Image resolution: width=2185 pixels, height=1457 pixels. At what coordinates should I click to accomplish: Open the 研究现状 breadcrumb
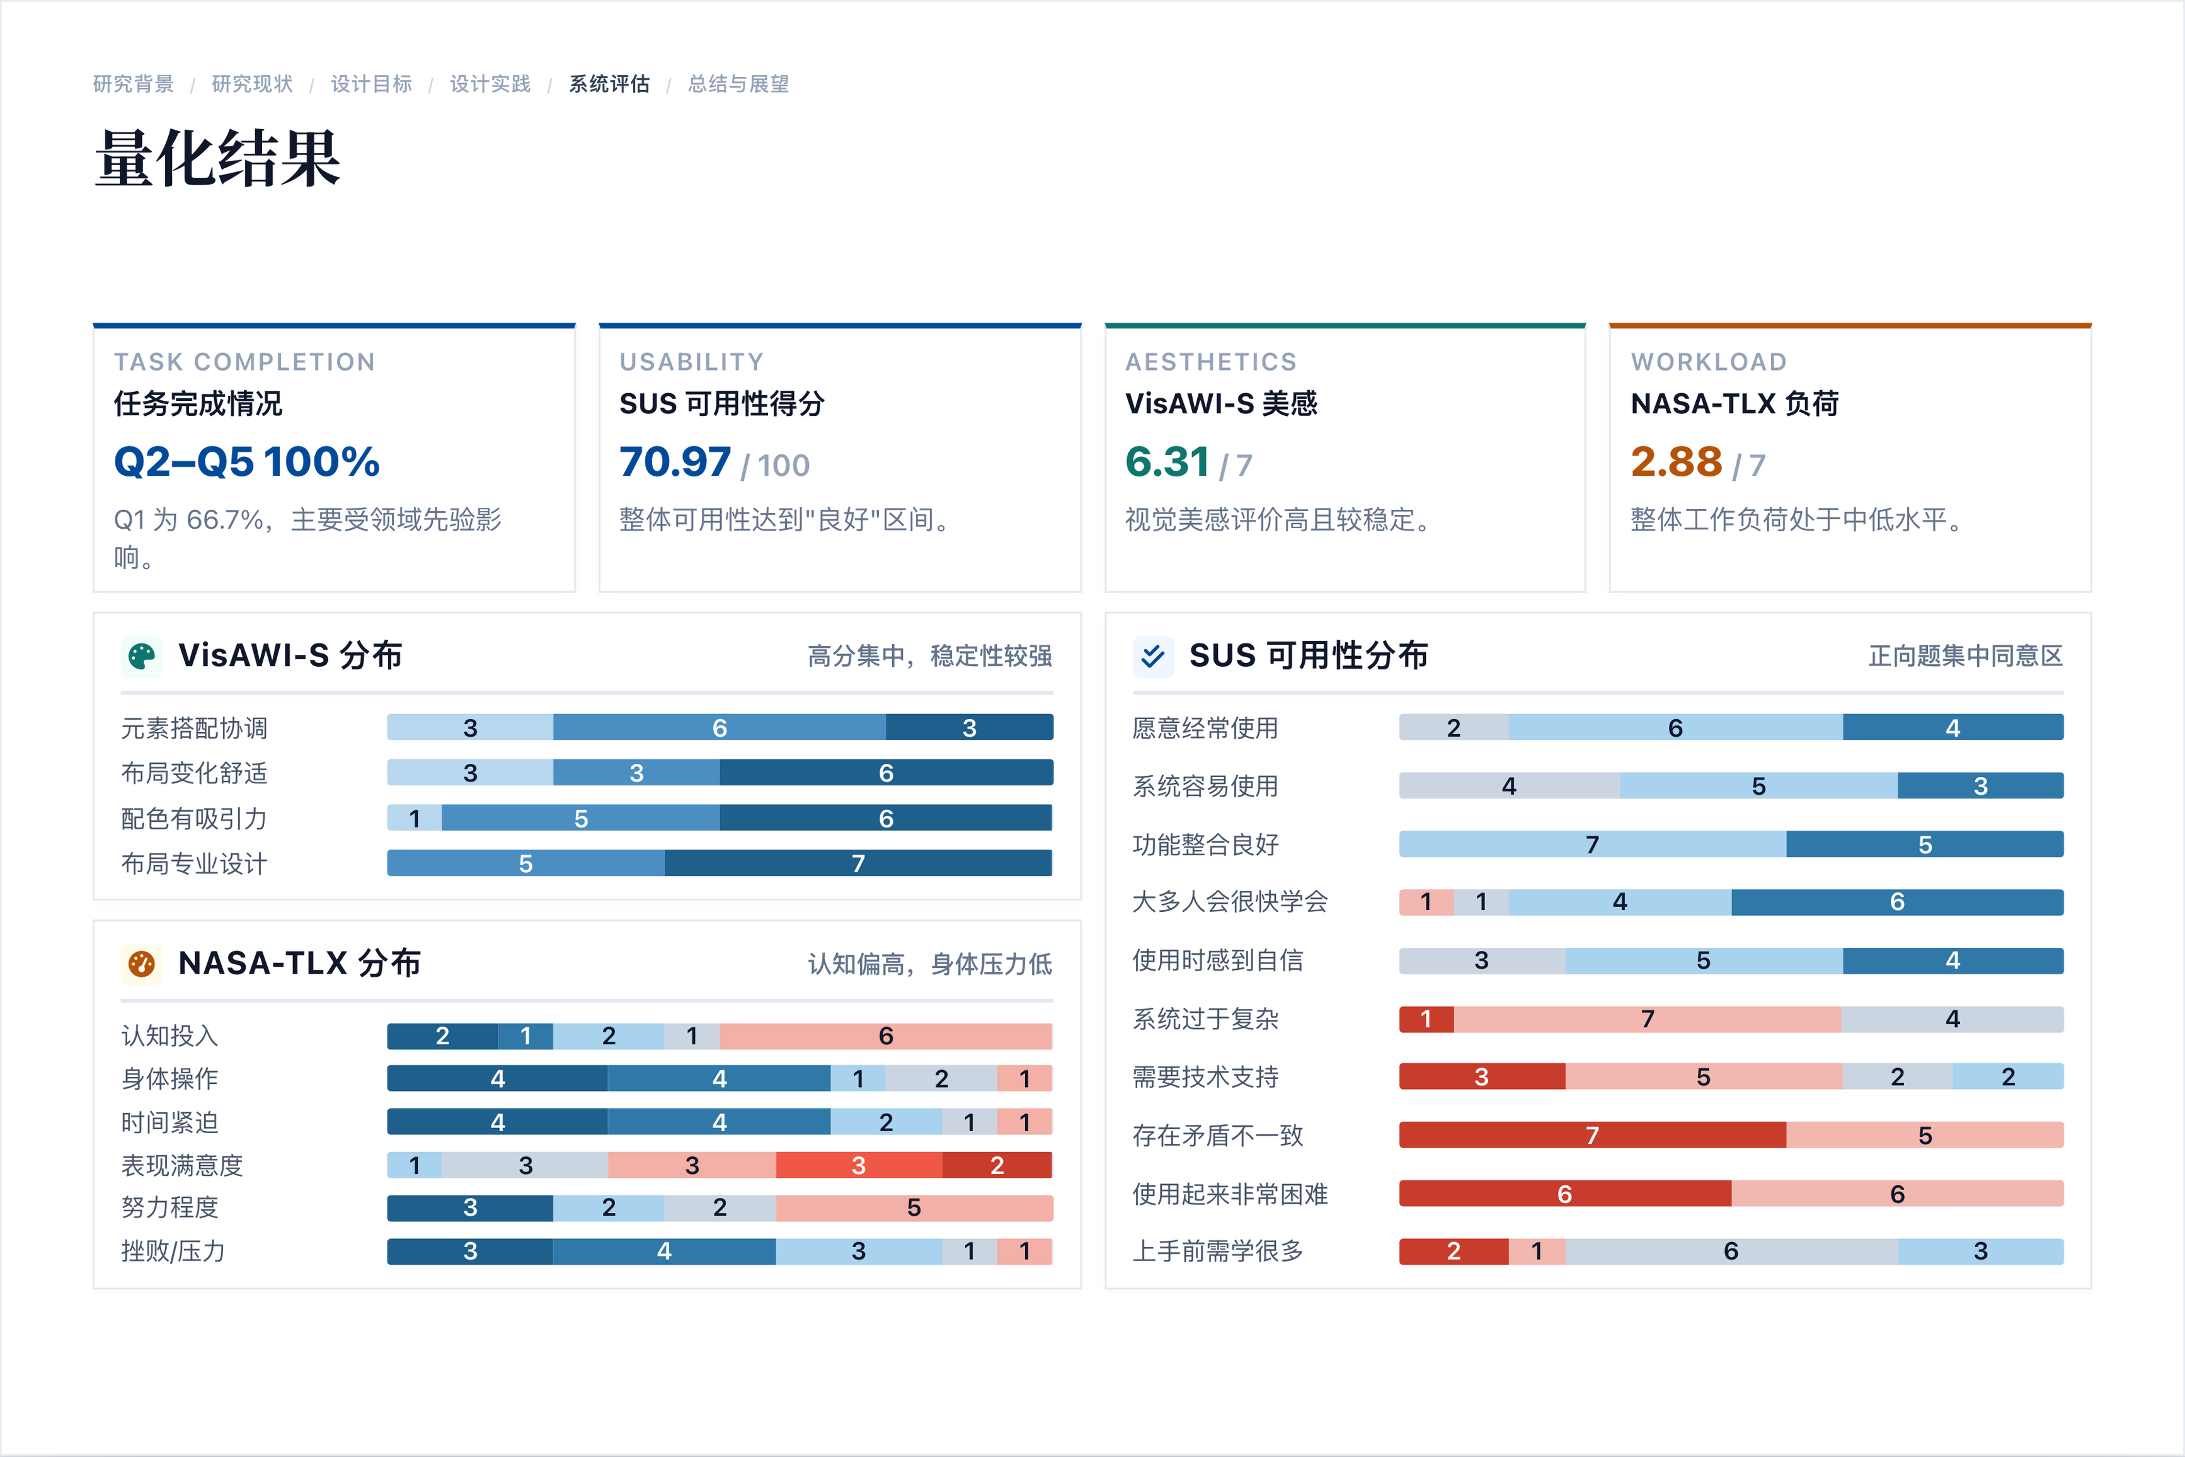tap(252, 84)
